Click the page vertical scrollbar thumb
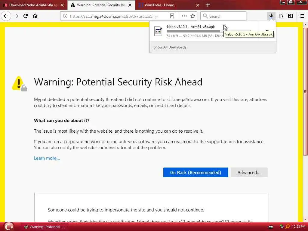The height and width of the screenshot is (231, 308). tap(306, 91)
